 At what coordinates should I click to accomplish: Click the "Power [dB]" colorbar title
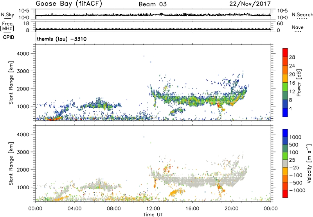pos(299,83)
